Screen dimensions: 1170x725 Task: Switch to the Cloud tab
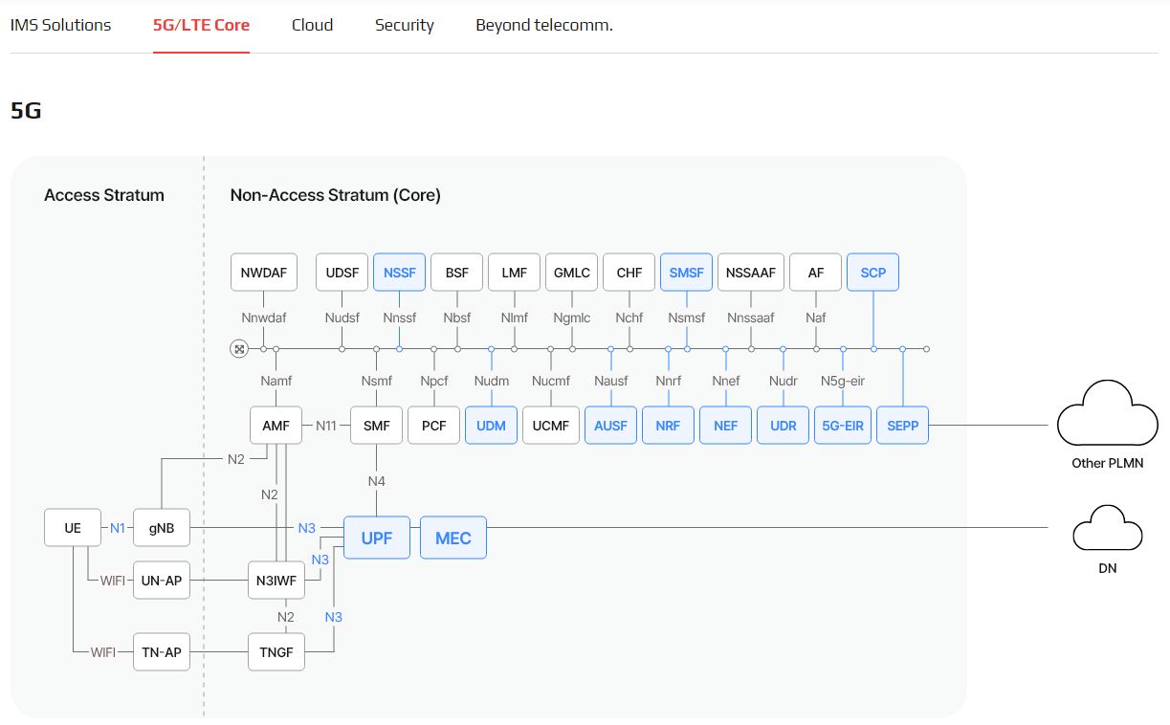coord(312,25)
